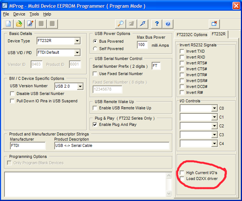Image resolution: width=242 pixels, height=201 pixels.
Task: Click the first greyed-out save toolbar button
Action: 41,24
